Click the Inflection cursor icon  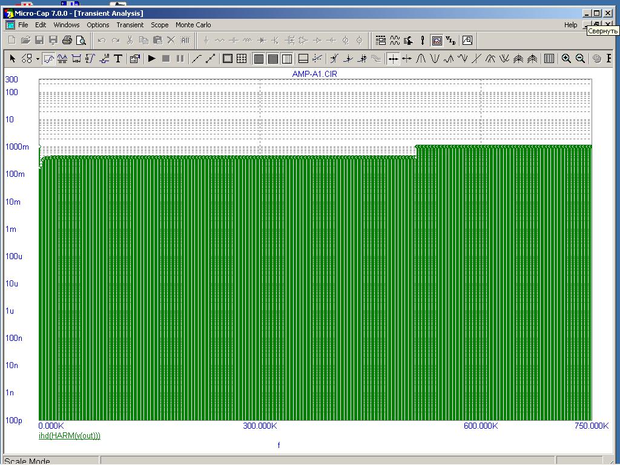click(477, 59)
